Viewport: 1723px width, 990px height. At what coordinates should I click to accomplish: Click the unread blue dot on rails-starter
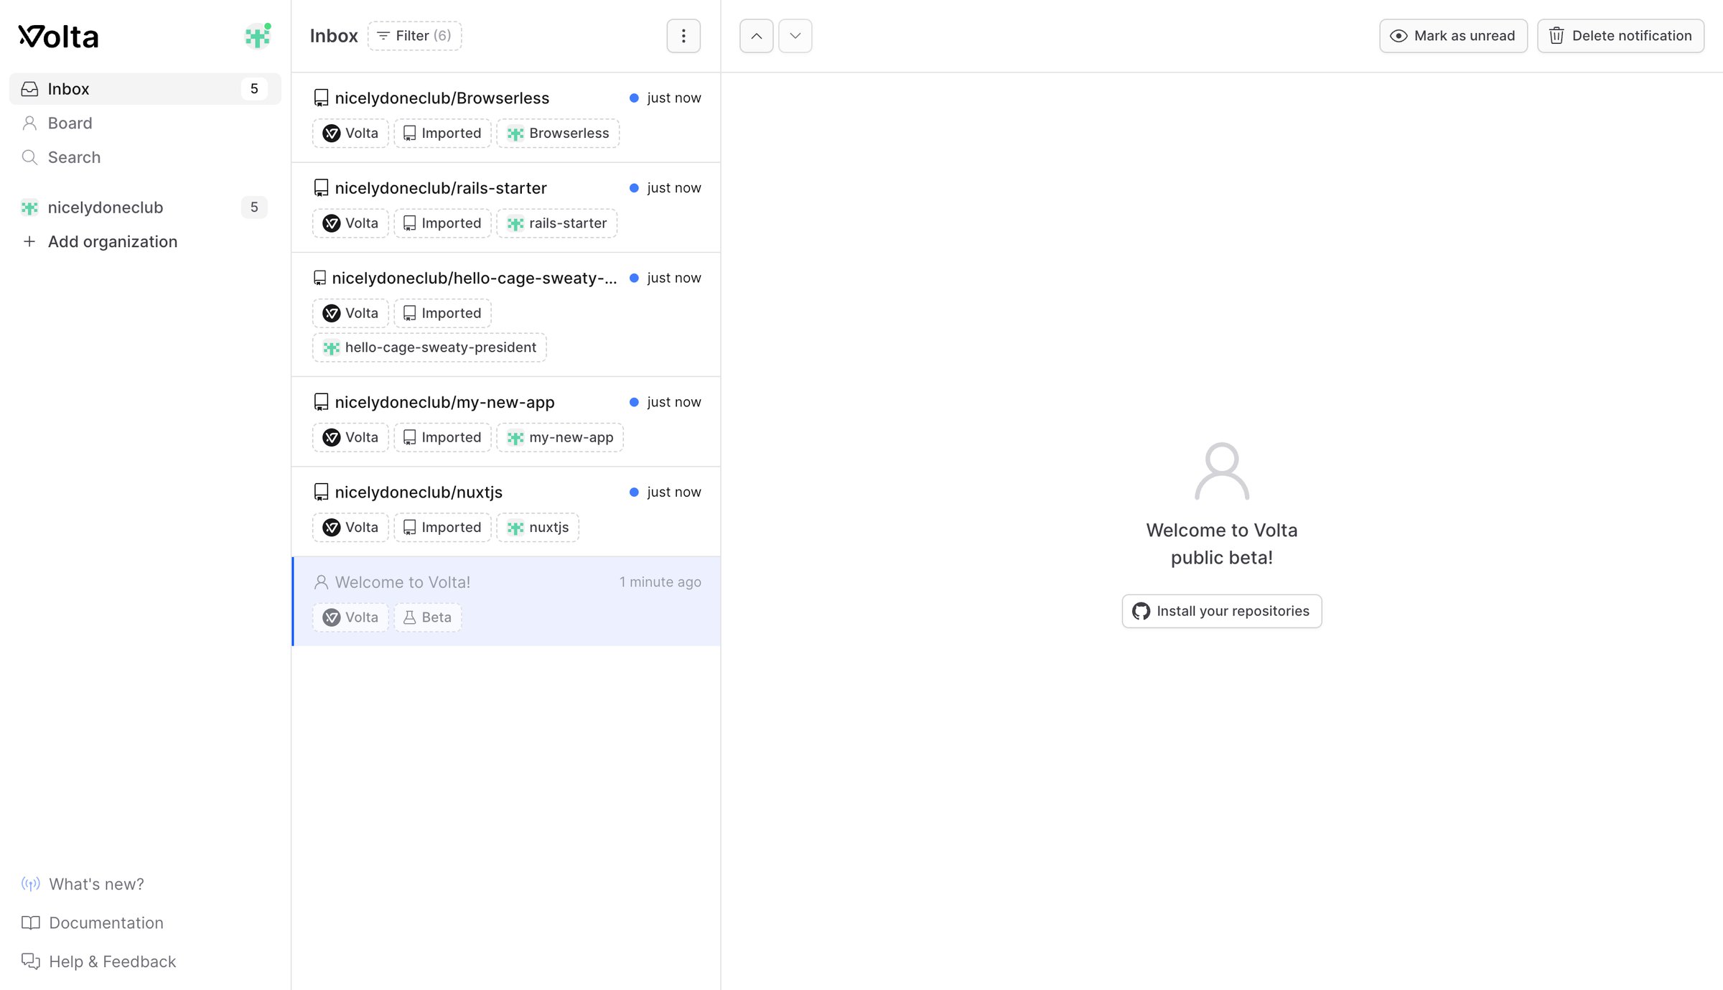[x=634, y=188]
